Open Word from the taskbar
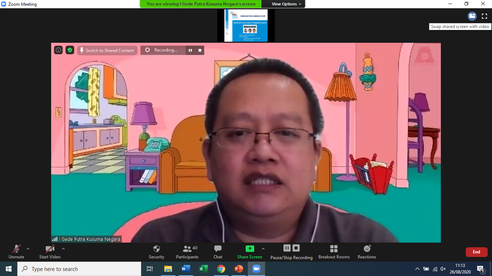 (185, 269)
